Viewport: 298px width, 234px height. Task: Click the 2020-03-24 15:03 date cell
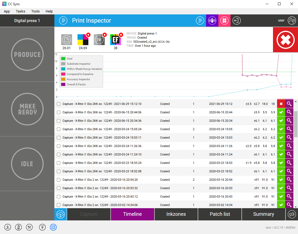coord(221,138)
